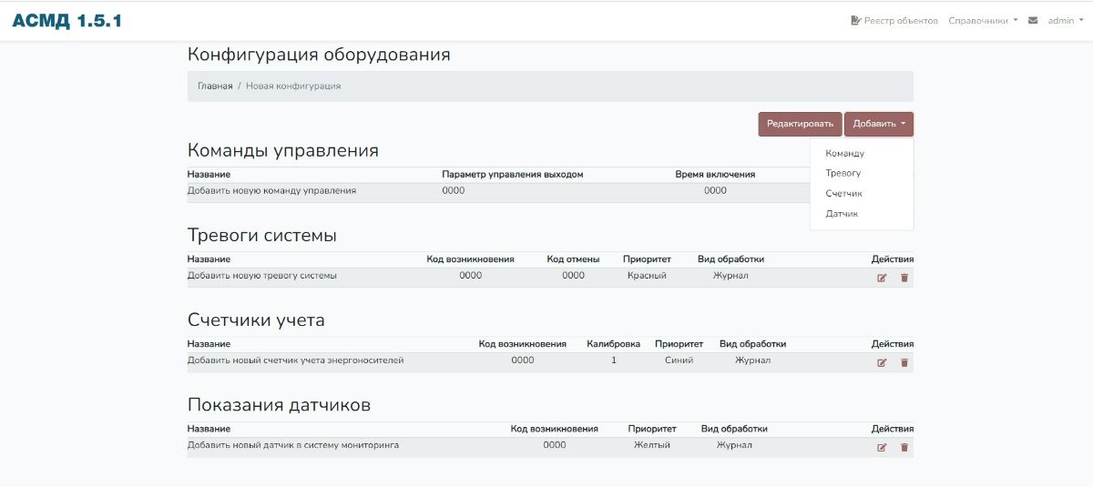Image resolution: width=1093 pixels, height=487 pixels.
Task: Click the АСМД 1.5.1 logo
Action: (x=66, y=20)
